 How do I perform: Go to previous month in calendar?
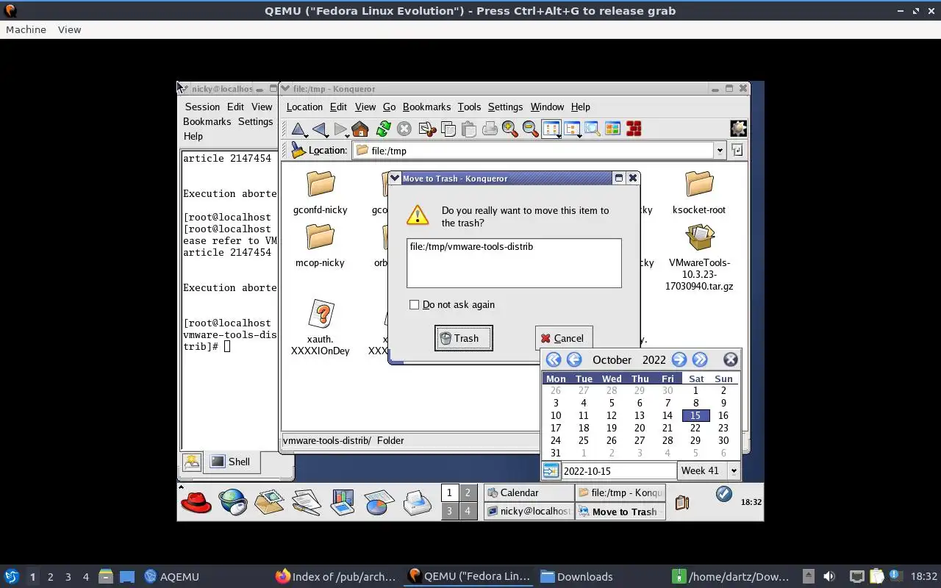[574, 359]
